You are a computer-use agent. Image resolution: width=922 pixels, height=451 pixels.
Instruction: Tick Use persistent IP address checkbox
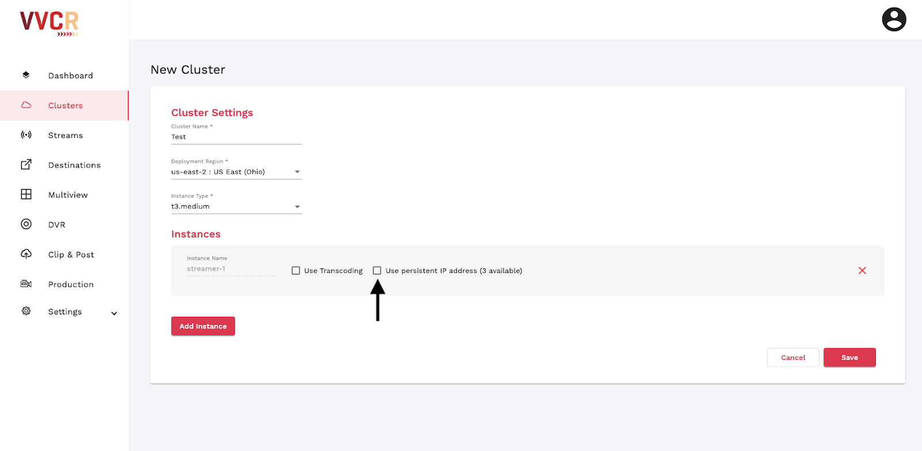[x=377, y=271]
